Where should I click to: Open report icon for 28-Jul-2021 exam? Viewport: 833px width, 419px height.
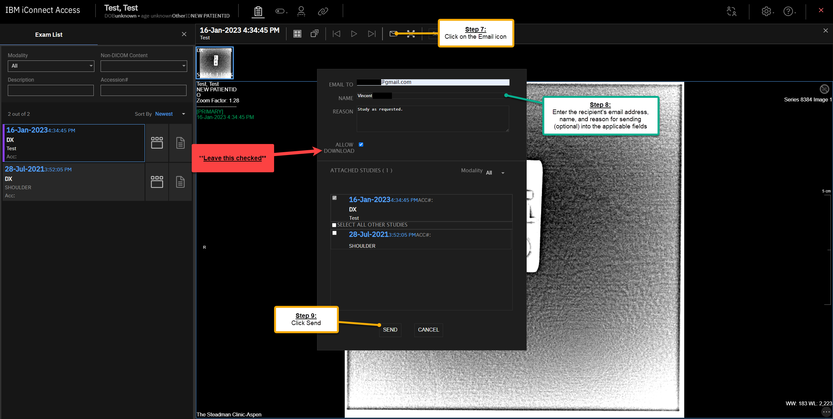pyautogui.click(x=180, y=182)
